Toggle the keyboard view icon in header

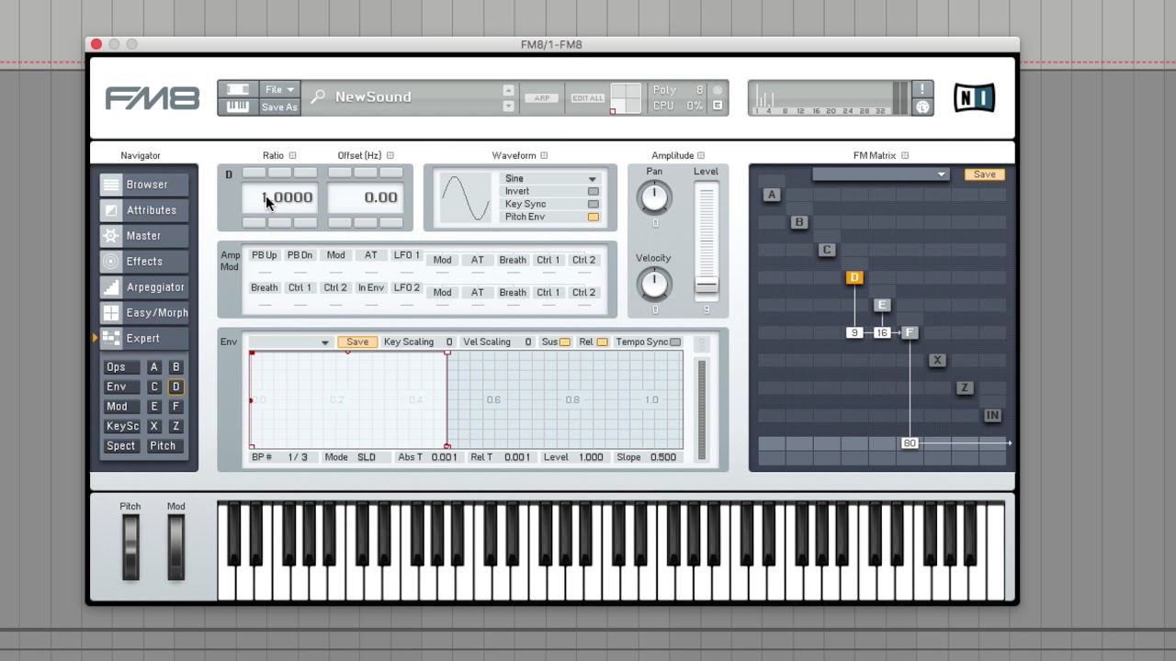238,106
